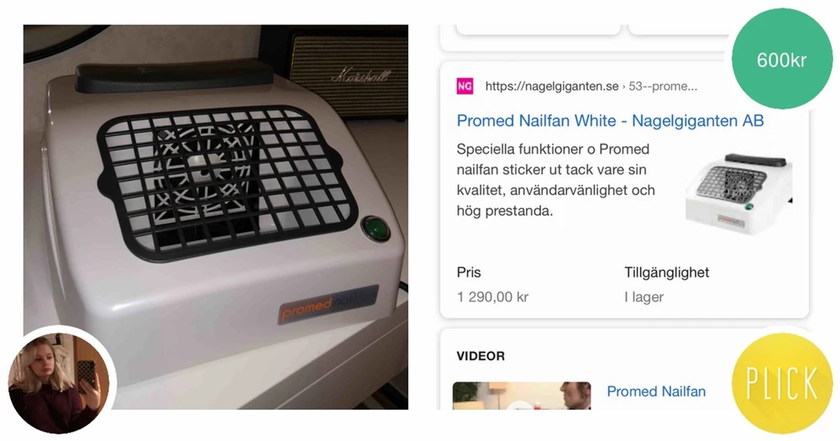Click the Speciella funktioner description snippet
840x441 pixels.
point(556,180)
